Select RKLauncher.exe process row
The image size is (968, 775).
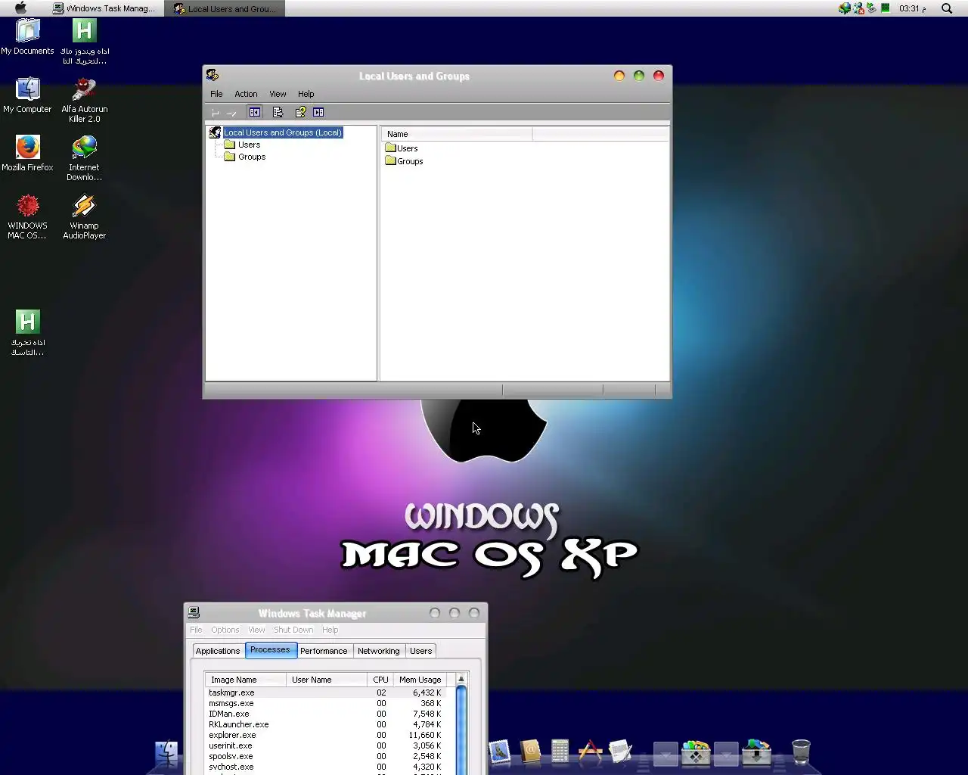tap(325, 724)
